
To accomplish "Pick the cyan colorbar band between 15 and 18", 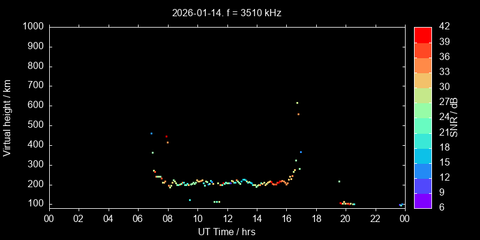I will [423, 155].
